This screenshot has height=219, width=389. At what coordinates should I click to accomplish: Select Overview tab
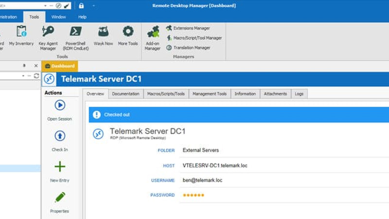pyautogui.click(x=95, y=94)
